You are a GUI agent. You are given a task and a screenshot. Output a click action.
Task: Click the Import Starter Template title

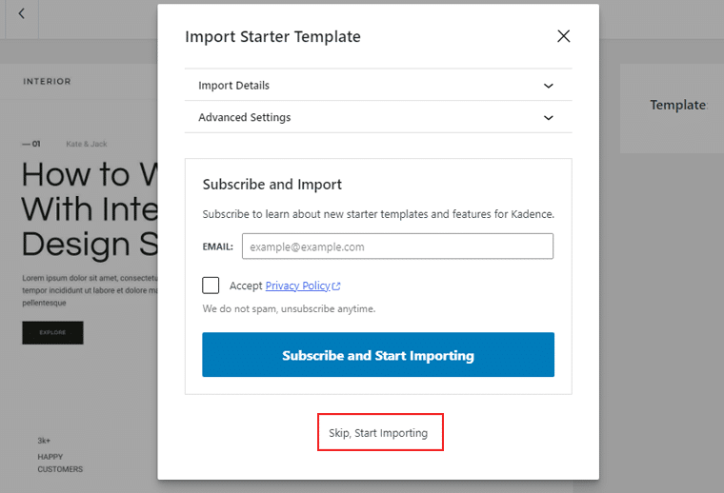click(272, 36)
